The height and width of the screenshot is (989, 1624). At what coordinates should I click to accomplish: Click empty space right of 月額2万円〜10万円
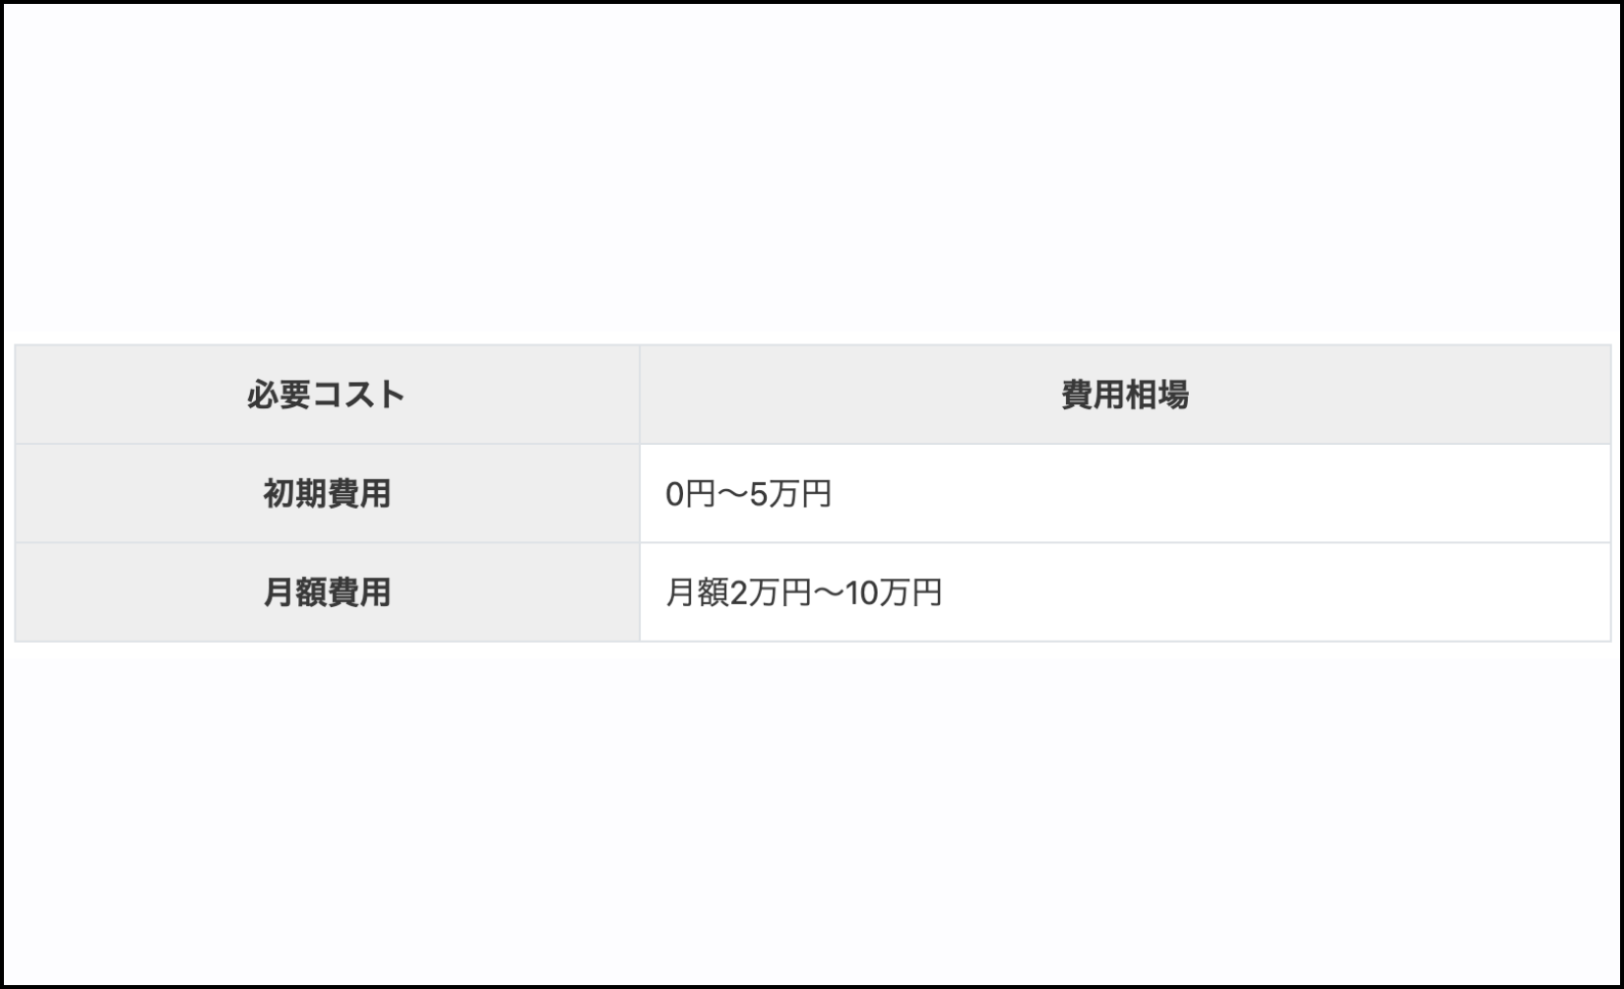pos(1277,592)
